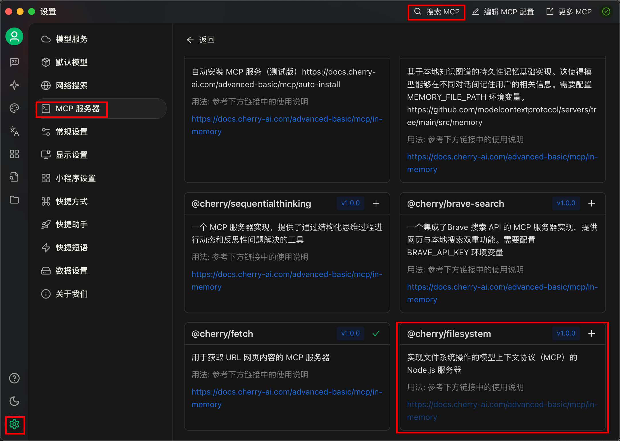
Task: Select 网络搜索 settings menu
Action: (x=101, y=85)
